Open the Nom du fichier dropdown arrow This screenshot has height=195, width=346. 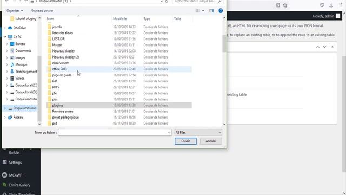click(x=169, y=133)
